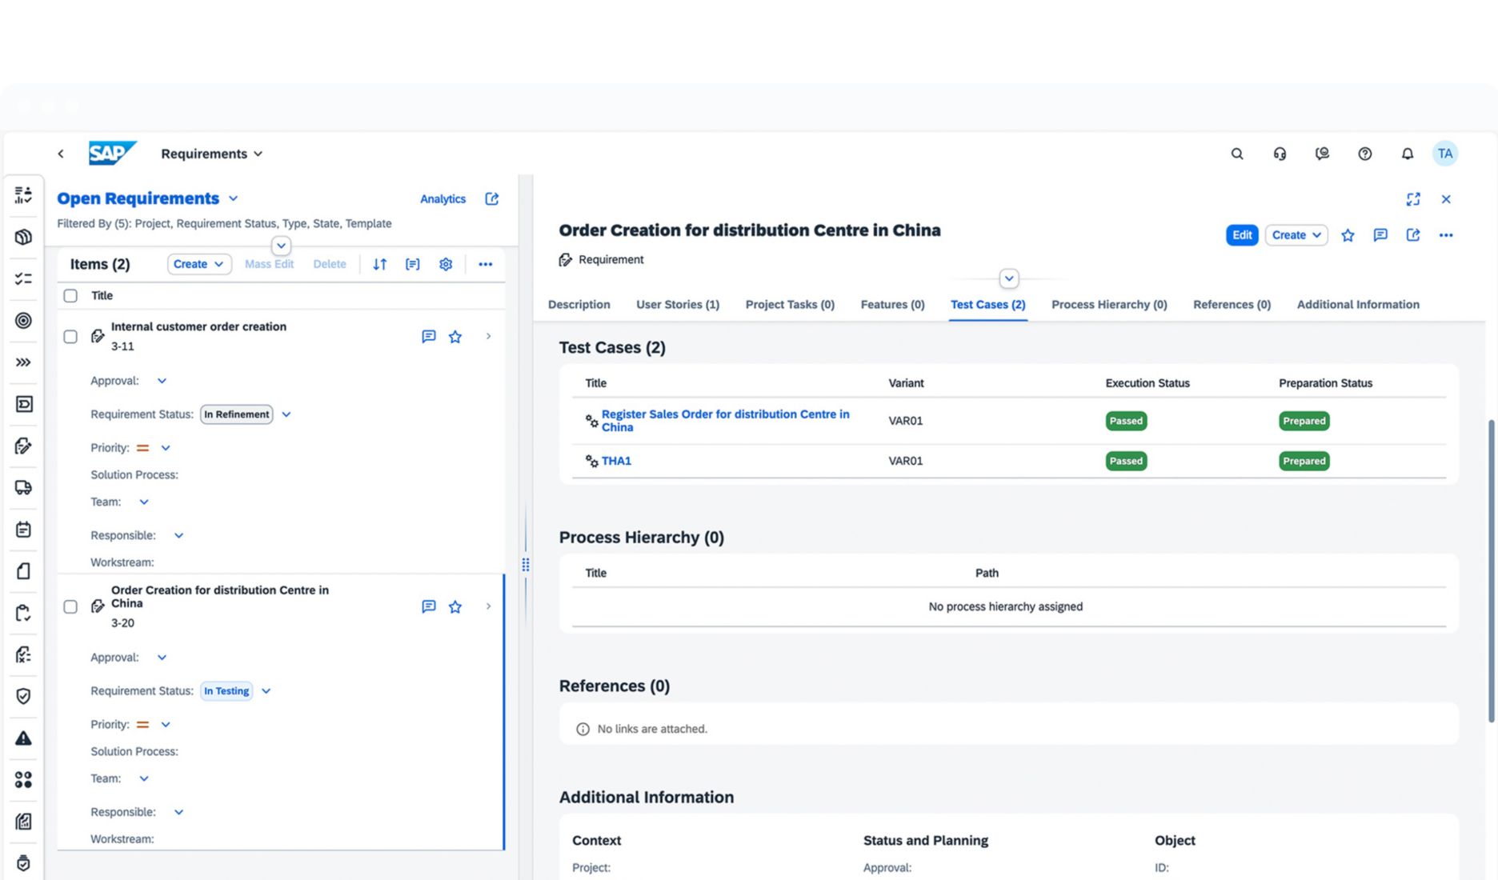Viewport: 1498px width, 880px height.
Task: Click the blue Edit button
Action: [1241, 235]
